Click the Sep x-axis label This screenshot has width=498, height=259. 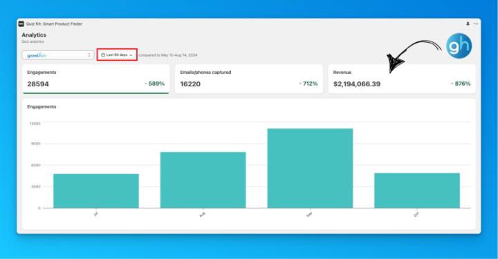coord(309,215)
